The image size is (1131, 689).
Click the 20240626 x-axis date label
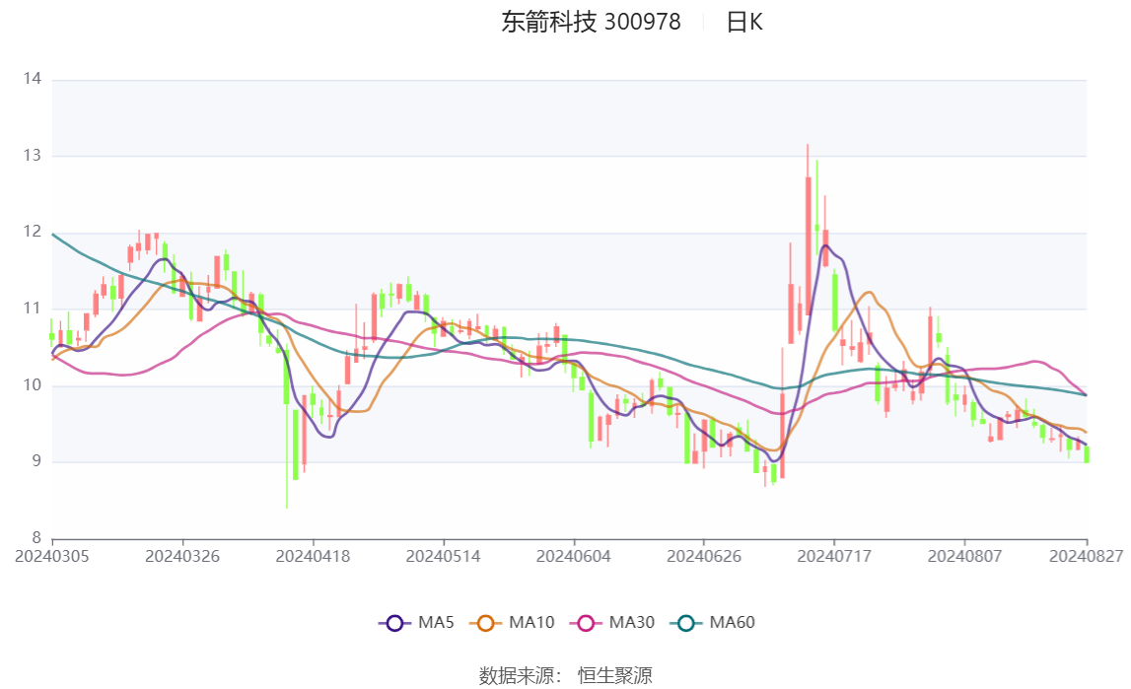pyautogui.click(x=704, y=556)
